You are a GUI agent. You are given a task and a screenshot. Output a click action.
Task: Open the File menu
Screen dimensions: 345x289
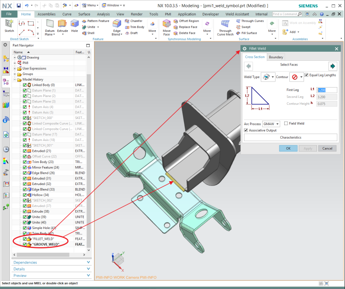click(9, 14)
